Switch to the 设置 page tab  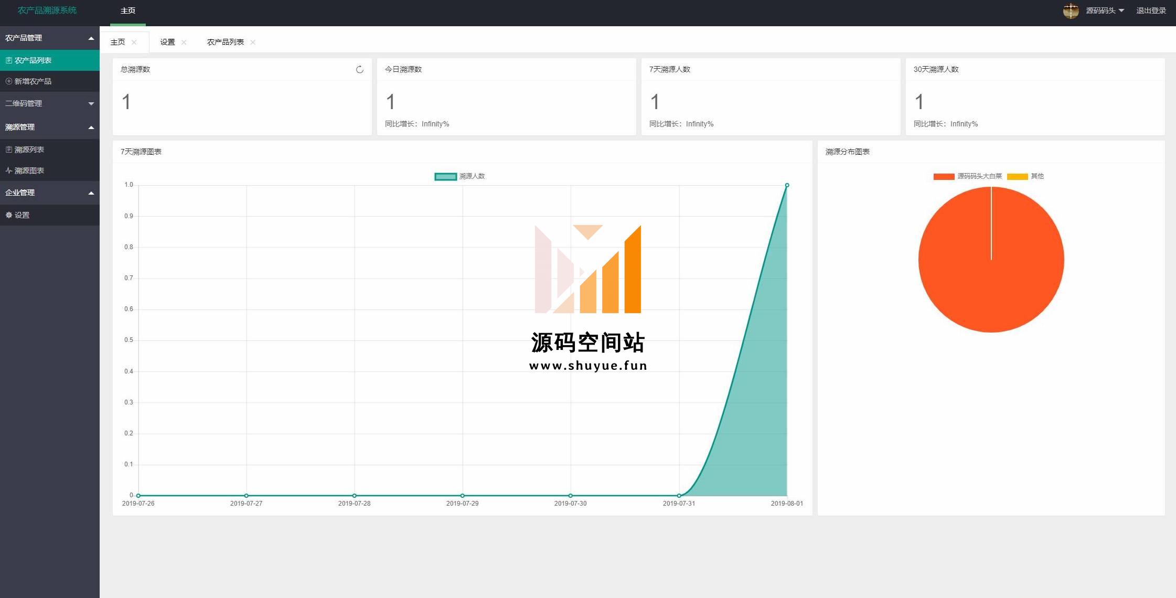[x=167, y=42]
